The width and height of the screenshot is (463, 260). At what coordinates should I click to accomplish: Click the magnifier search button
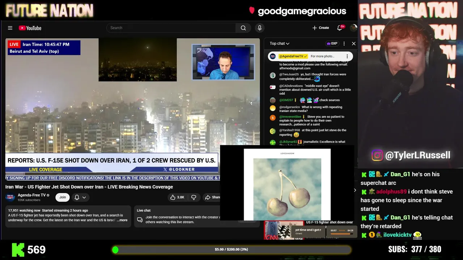pos(243,28)
